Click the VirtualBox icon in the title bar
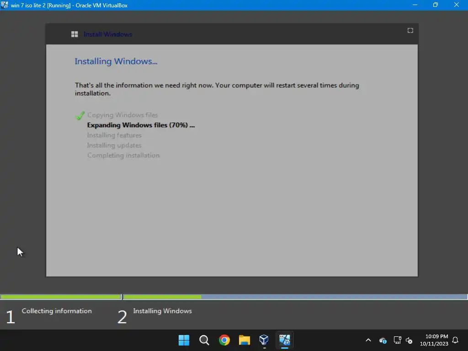The height and width of the screenshot is (351, 468). [x=5, y=5]
